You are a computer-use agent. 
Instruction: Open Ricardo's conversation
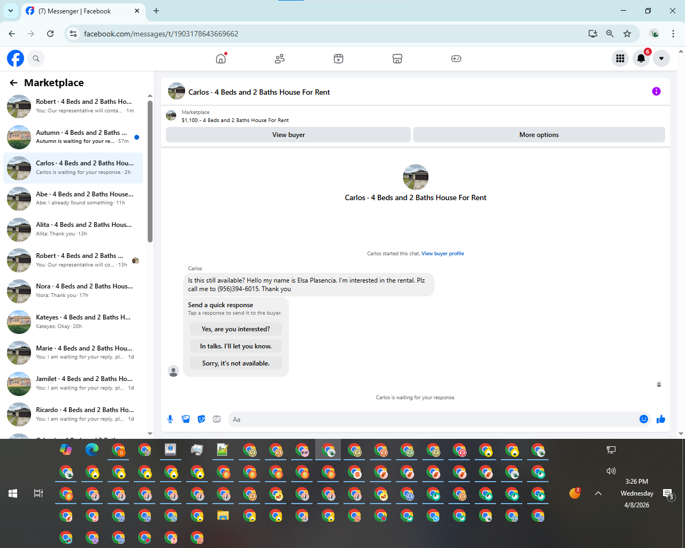[x=73, y=415]
